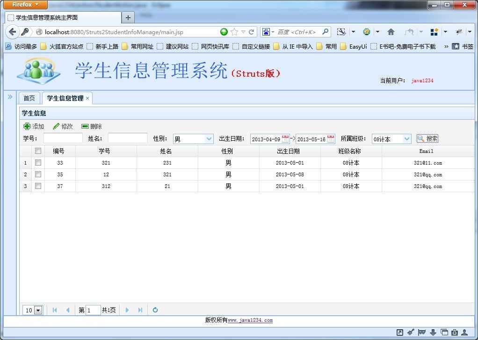Open the E书吧-免费电子书下载 bookmark
478x340 pixels.
(403, 46)
